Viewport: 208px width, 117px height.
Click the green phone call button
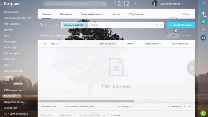pyautogui.click(x=203, y=113)
